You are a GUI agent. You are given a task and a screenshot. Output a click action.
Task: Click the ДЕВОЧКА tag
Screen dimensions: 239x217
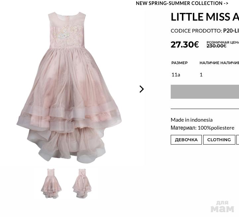(x=186, y=140)
